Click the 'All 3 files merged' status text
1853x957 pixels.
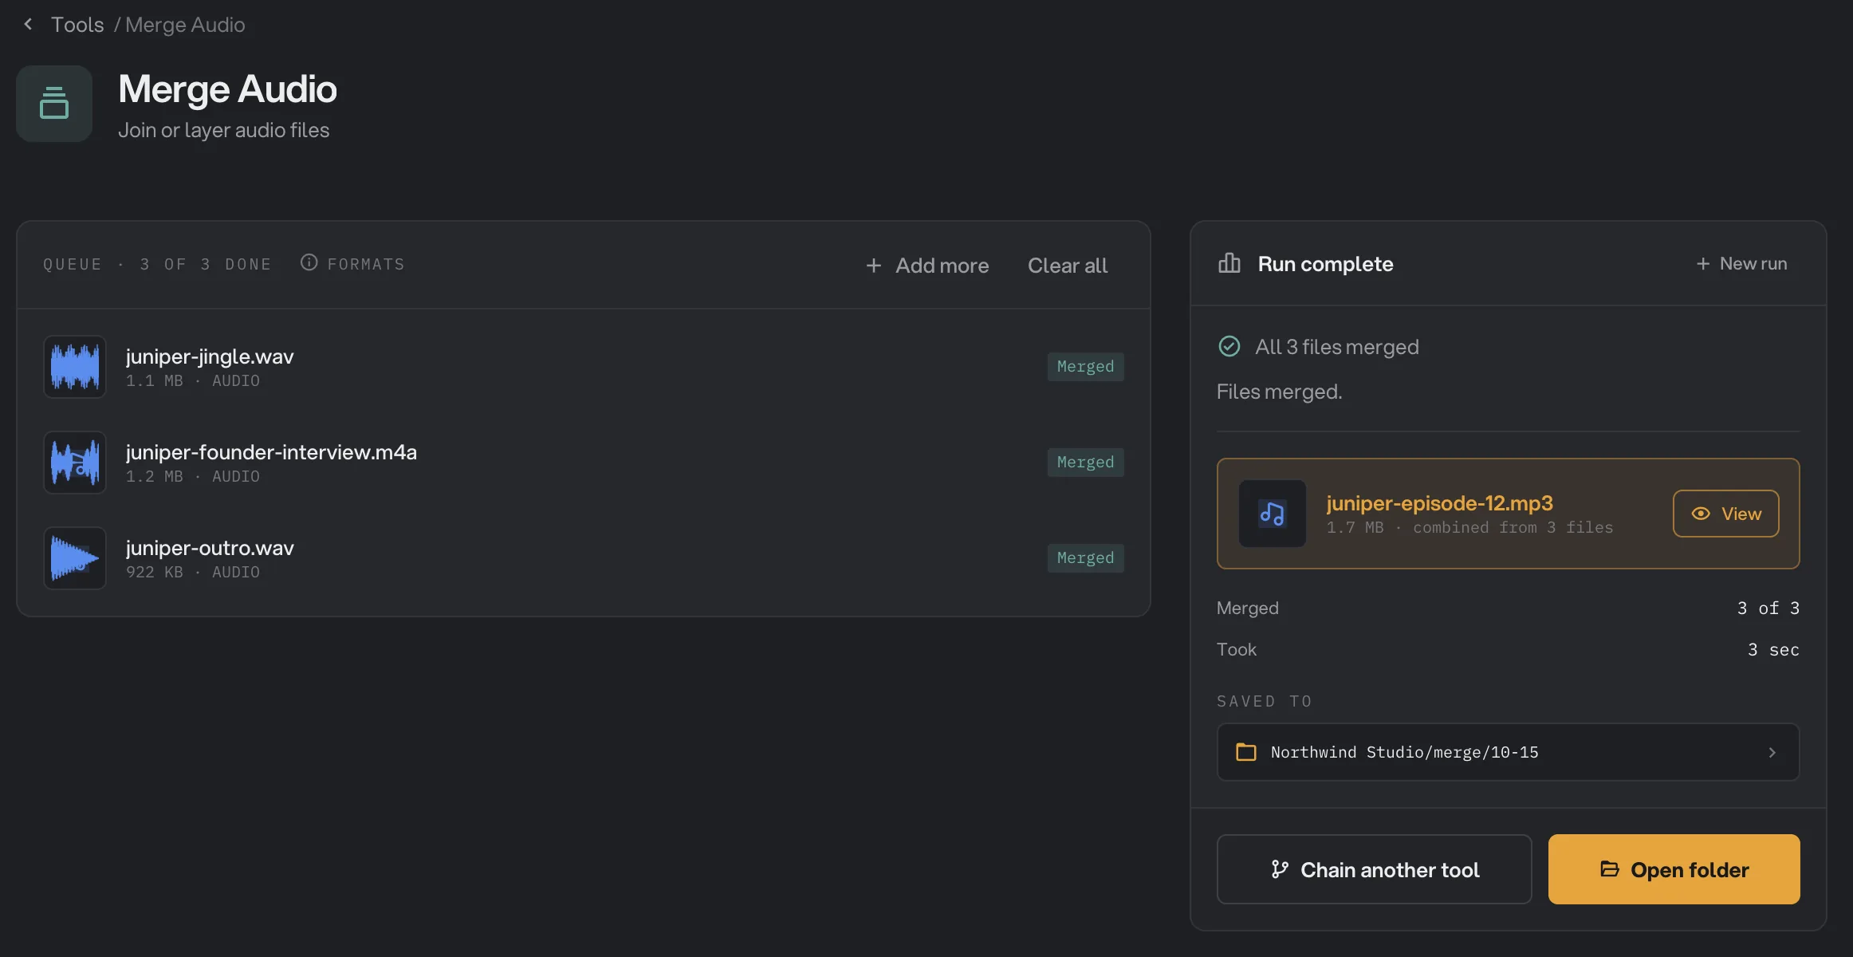coord(1337,347)
